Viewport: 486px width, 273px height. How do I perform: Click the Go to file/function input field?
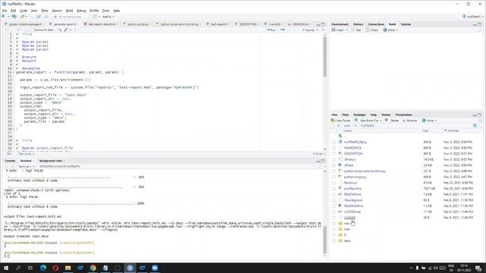71,17
